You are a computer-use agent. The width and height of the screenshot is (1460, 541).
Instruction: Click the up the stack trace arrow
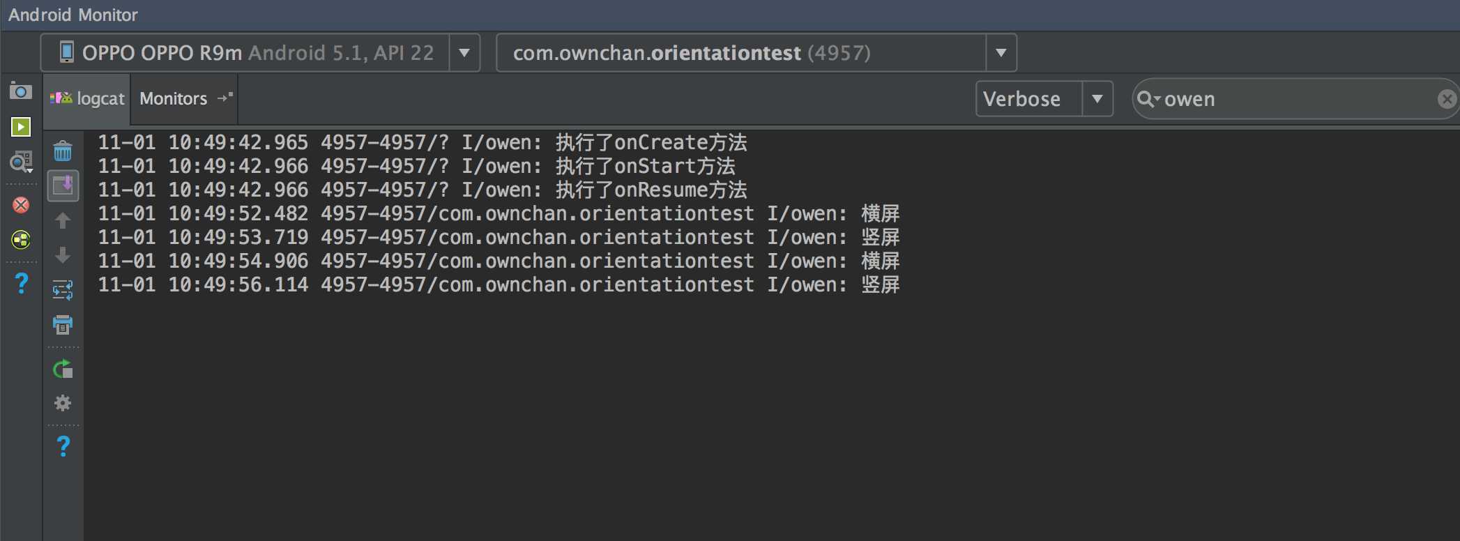coord(63,220)
